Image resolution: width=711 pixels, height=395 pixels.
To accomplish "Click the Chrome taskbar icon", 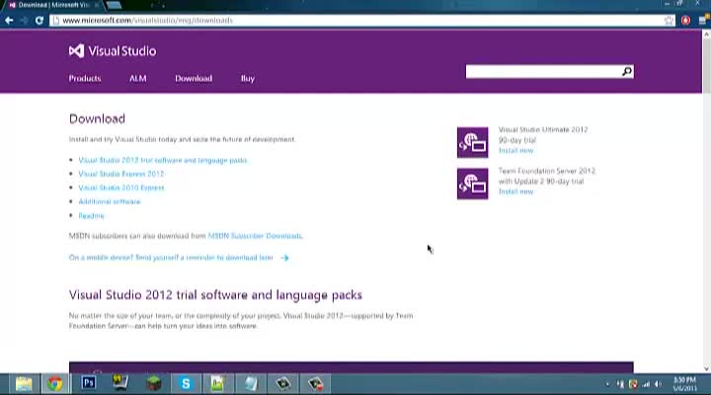I will pos(55,384).
